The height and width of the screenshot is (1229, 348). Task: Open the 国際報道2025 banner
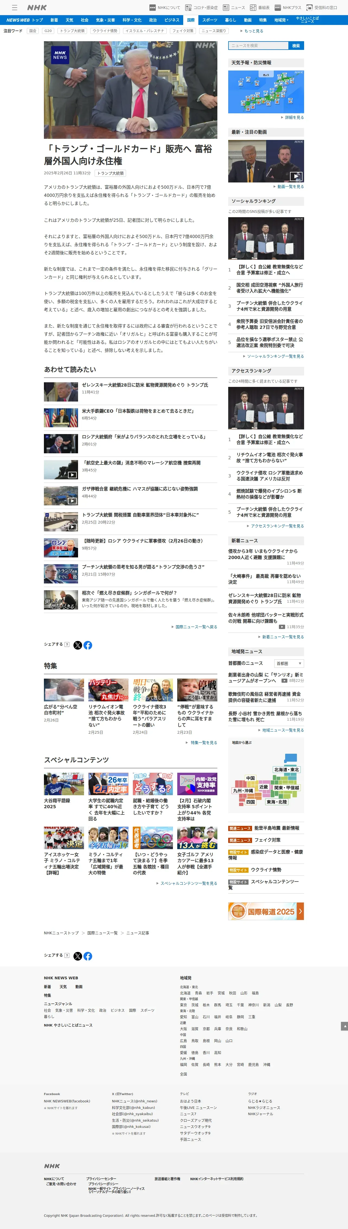click(266, 911)
